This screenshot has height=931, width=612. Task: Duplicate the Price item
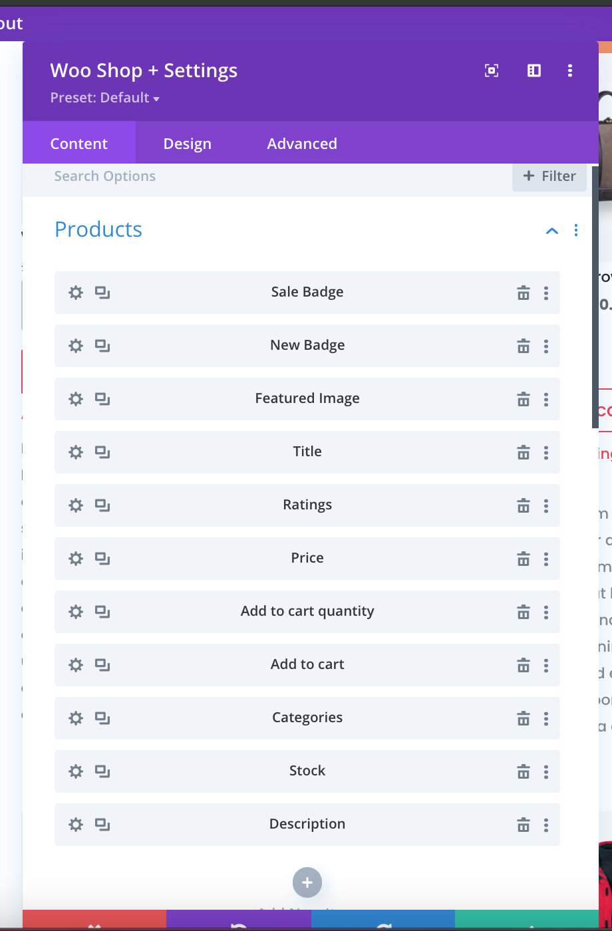click(x=102, y=559)
